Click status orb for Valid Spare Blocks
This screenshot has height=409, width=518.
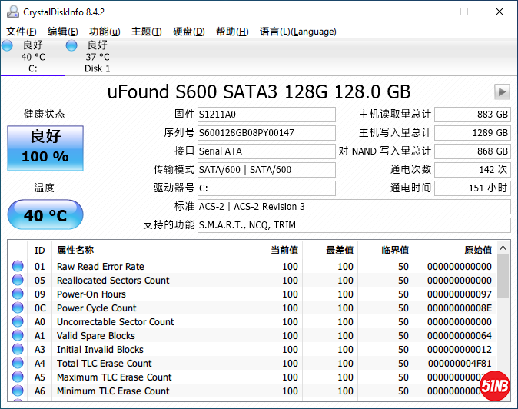18,336
